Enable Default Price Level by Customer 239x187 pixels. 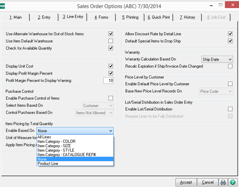pyautogui.click(x=230, y=84)
